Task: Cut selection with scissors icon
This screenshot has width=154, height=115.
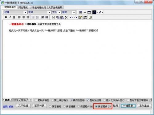Action: tap(53, 17)
